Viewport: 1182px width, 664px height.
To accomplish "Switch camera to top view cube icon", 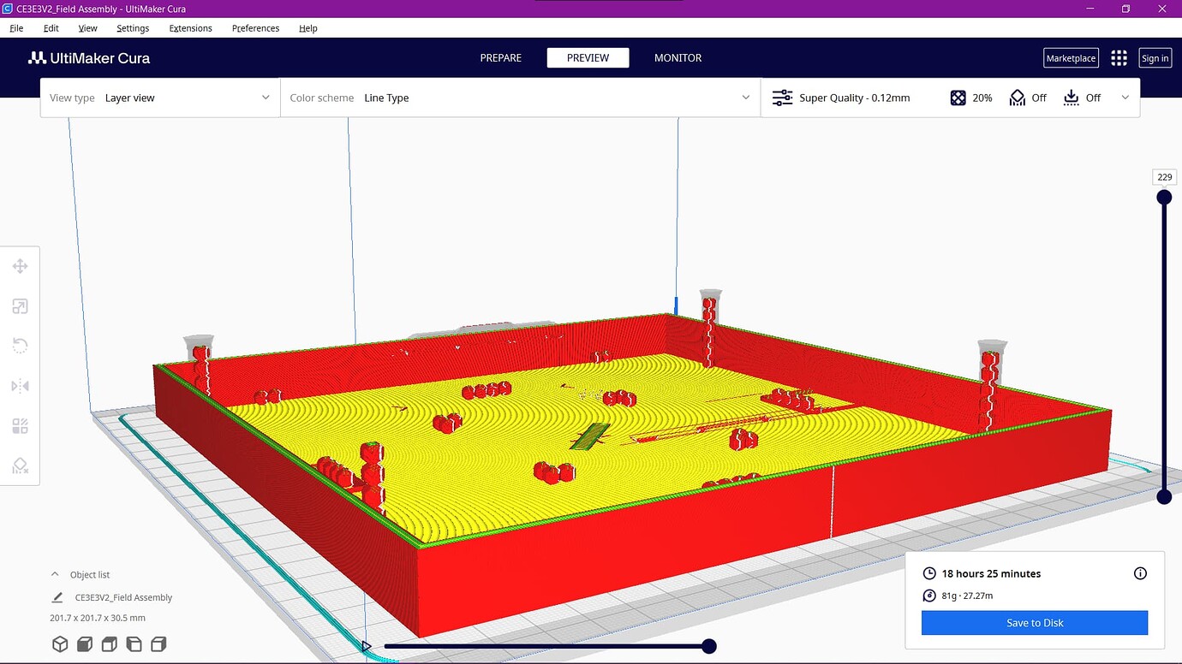I will (85, 643).
